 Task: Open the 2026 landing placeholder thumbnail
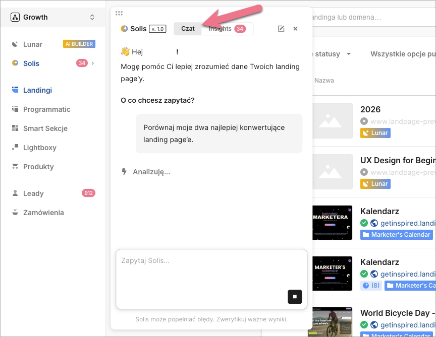[332, 121]
